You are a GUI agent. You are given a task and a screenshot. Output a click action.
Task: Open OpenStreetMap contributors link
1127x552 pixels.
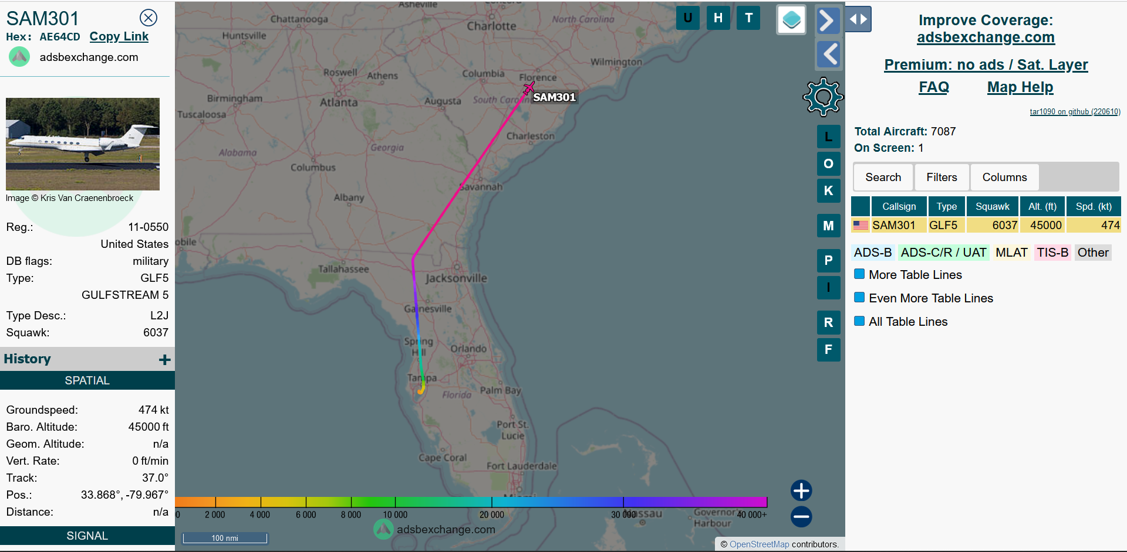point(759,544)
